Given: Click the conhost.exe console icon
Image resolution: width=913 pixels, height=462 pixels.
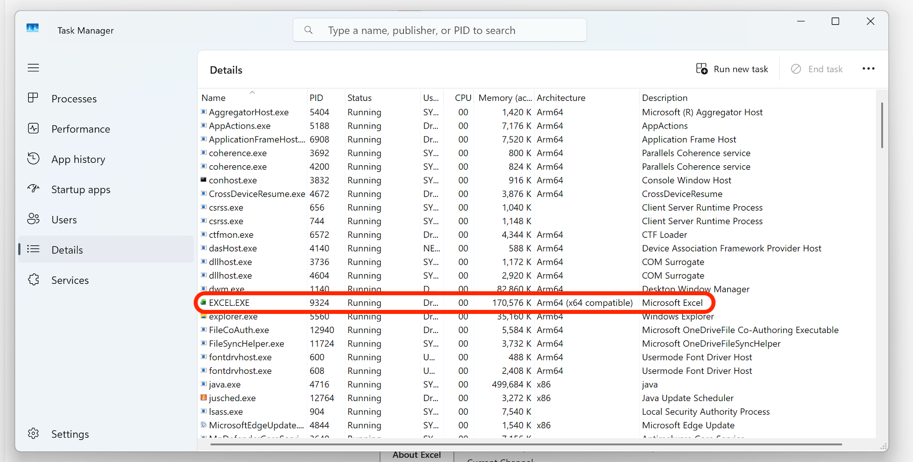Looking at the screenshot, I should 204,180.
